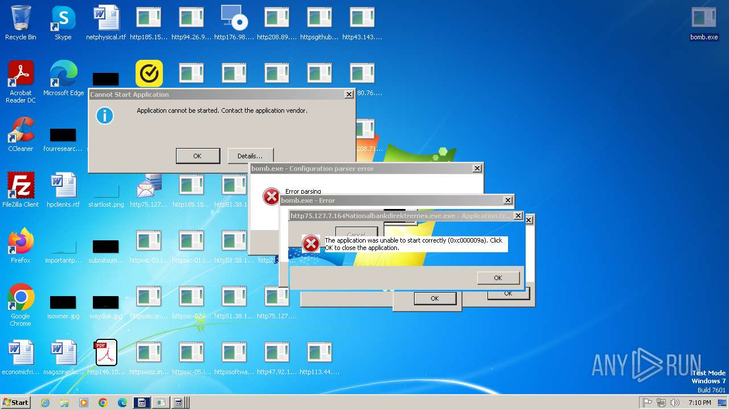This screenshot has width=729, height=410.
Task: Close the Nationalbankdirektrernes Application Error dialog
Action: (518, 216)
